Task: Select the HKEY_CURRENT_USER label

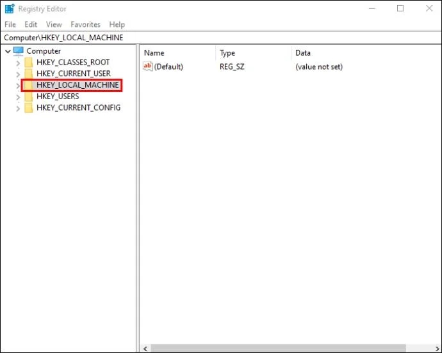Action: coord(74,74)
